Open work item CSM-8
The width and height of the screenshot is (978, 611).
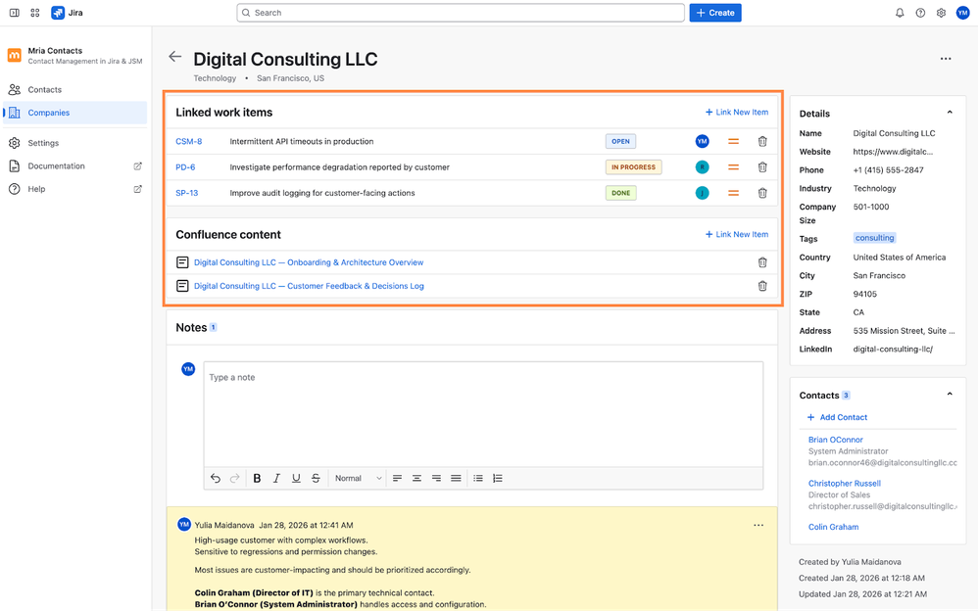189,142
